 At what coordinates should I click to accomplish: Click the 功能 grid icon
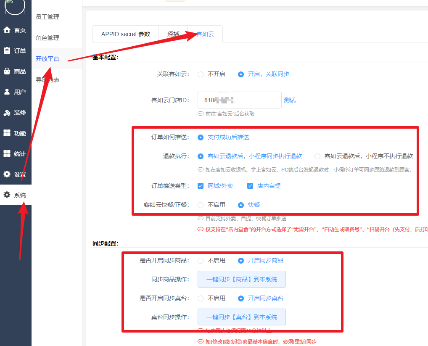[x=7, y=133]
